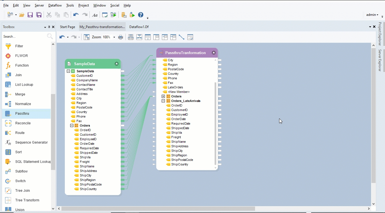The image size is (385, 213).
Task: Open the admin user menu
Action: click(x=372, y=15)
